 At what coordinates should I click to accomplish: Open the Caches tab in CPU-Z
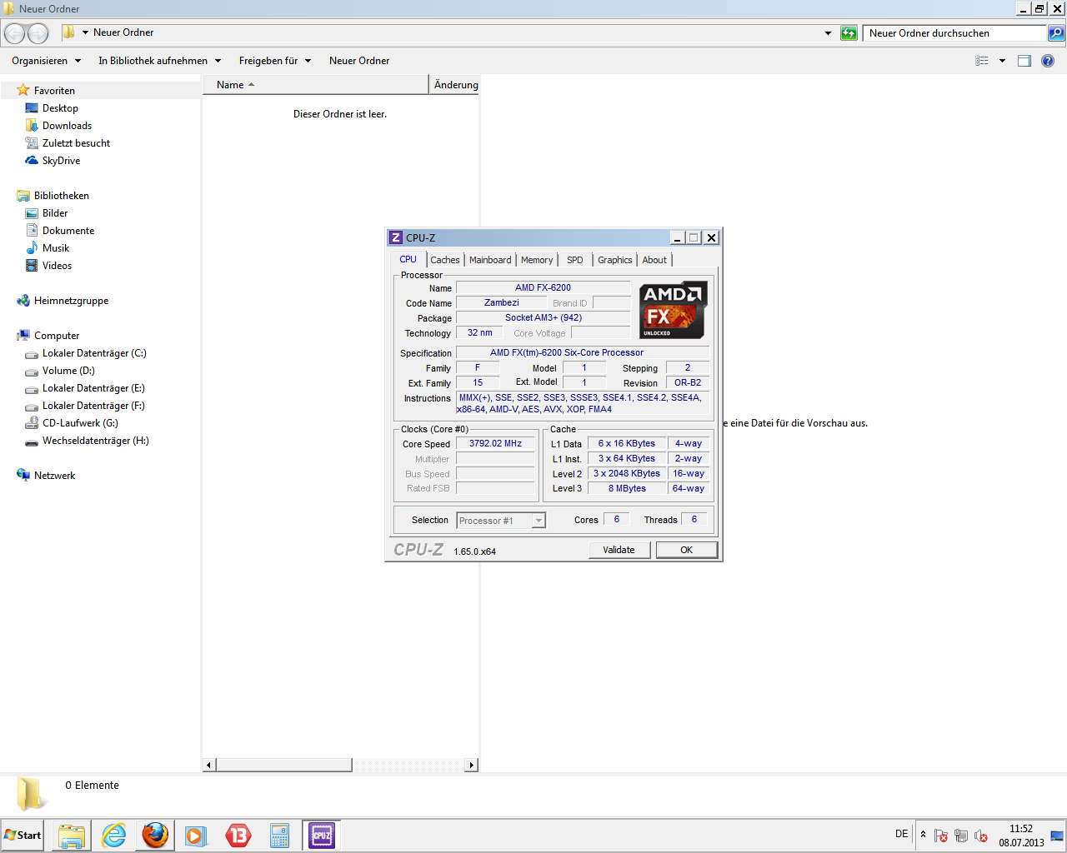(444, 260)
